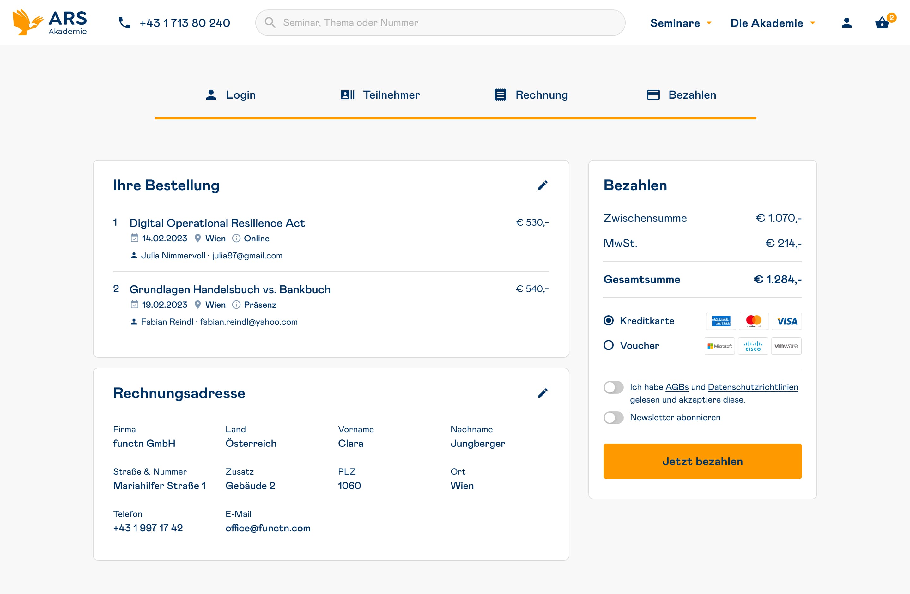
Task: Switch to the Rechnung step tab
Action: (x=531, y=95)
